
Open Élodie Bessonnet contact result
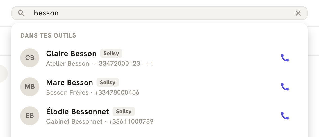coord(159,116)
